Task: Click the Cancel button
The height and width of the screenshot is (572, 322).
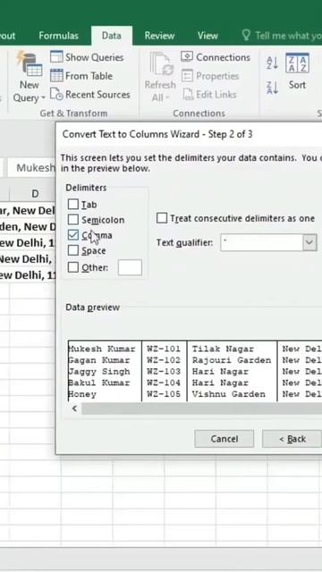Action: pyautogui.click(x=225, y=439)
